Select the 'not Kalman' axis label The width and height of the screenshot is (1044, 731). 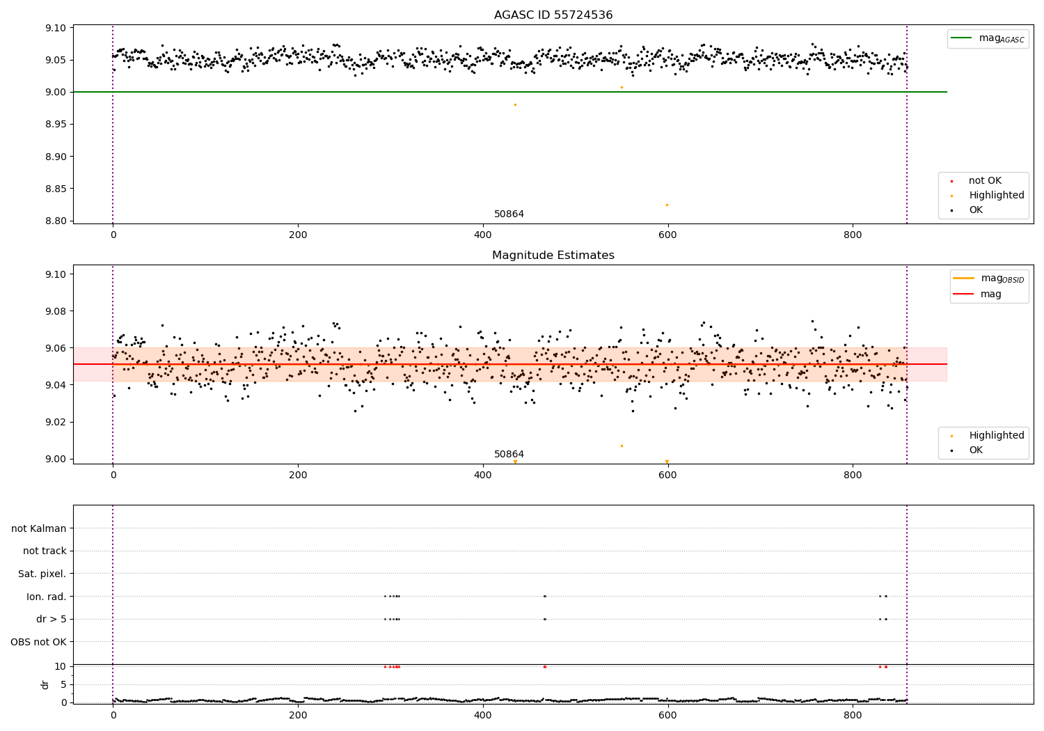(x=39, y=528)
